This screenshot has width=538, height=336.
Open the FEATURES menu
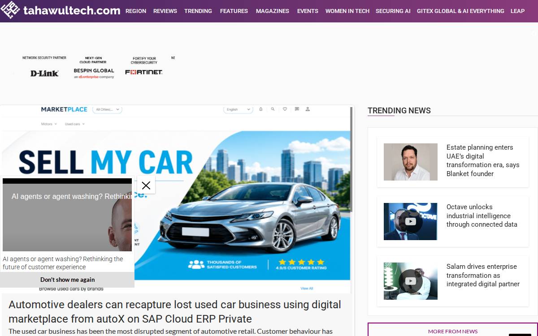click(x=234, y=11)
